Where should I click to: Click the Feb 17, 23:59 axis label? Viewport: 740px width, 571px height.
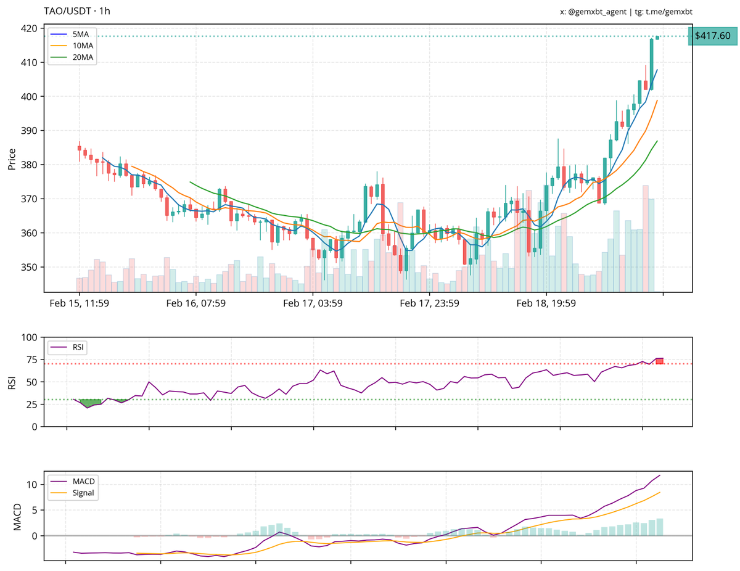[x=429, y=303]
